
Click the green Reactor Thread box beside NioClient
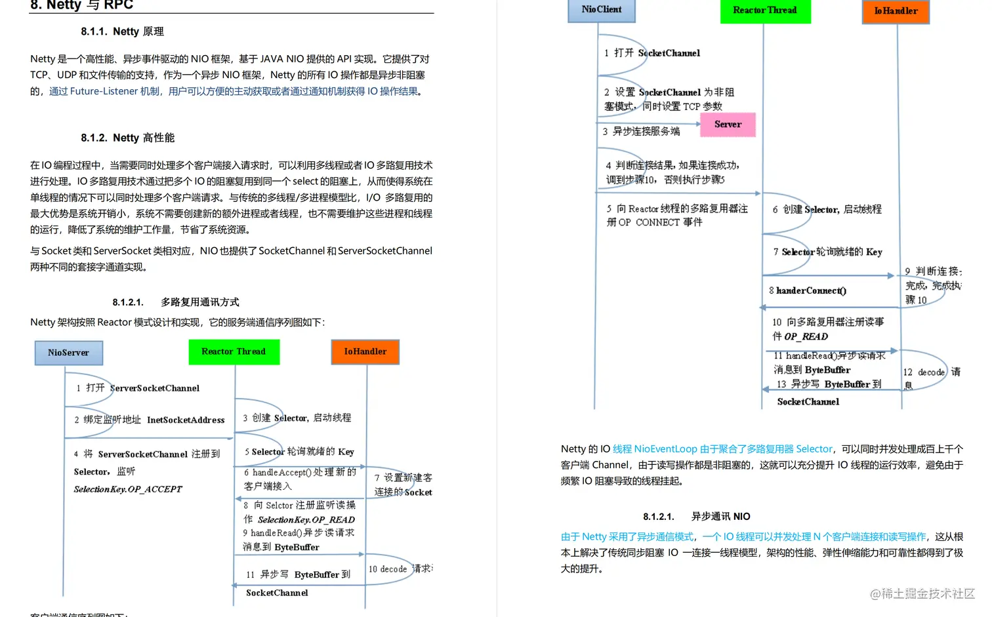[x=765, y=10]
